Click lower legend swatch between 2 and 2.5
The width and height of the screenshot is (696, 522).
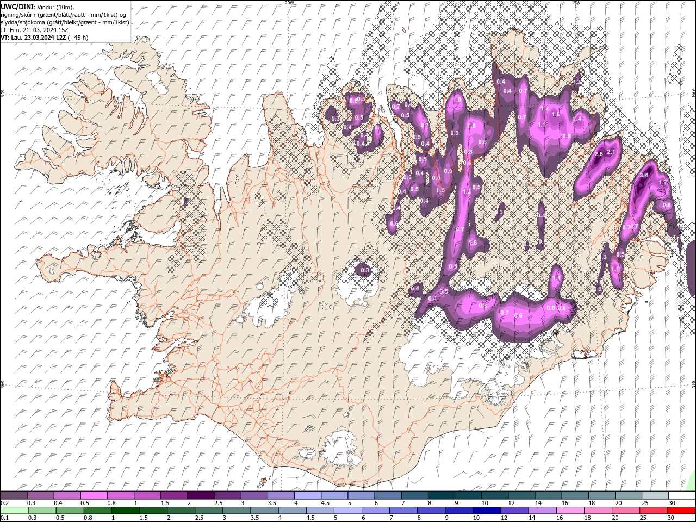click(181, 511)
